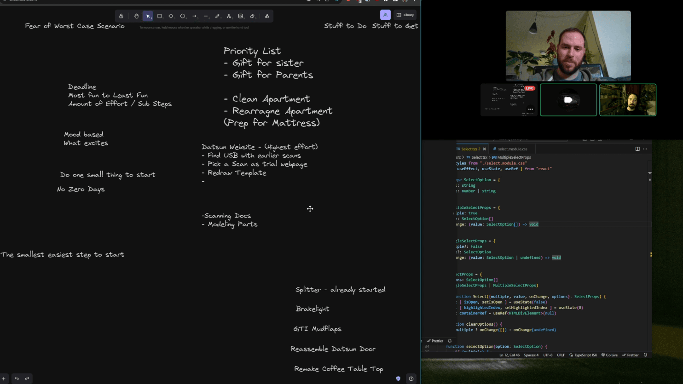
Task: Click the '(Prep for Mattress)' line
Action: (x=272, y=123)
